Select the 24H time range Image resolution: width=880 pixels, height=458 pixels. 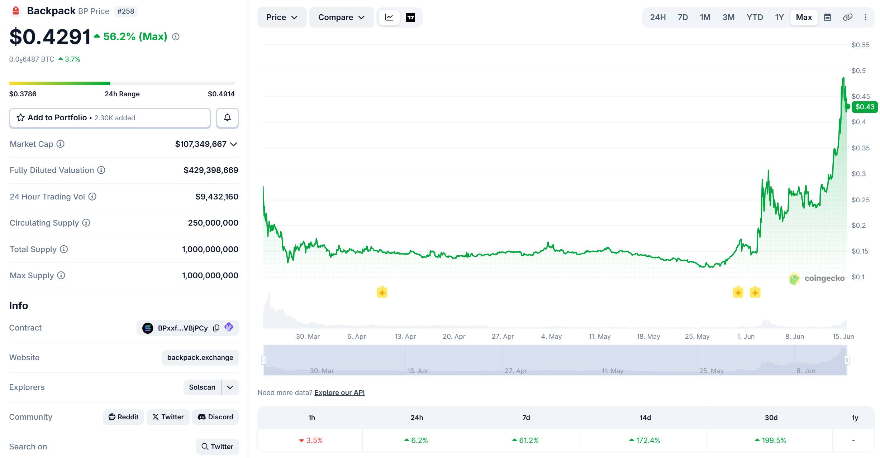pos(658,17)
